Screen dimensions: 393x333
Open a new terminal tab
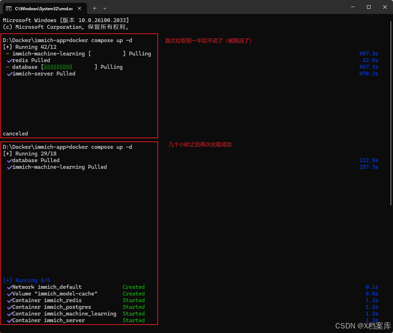(x=95, y=9)
